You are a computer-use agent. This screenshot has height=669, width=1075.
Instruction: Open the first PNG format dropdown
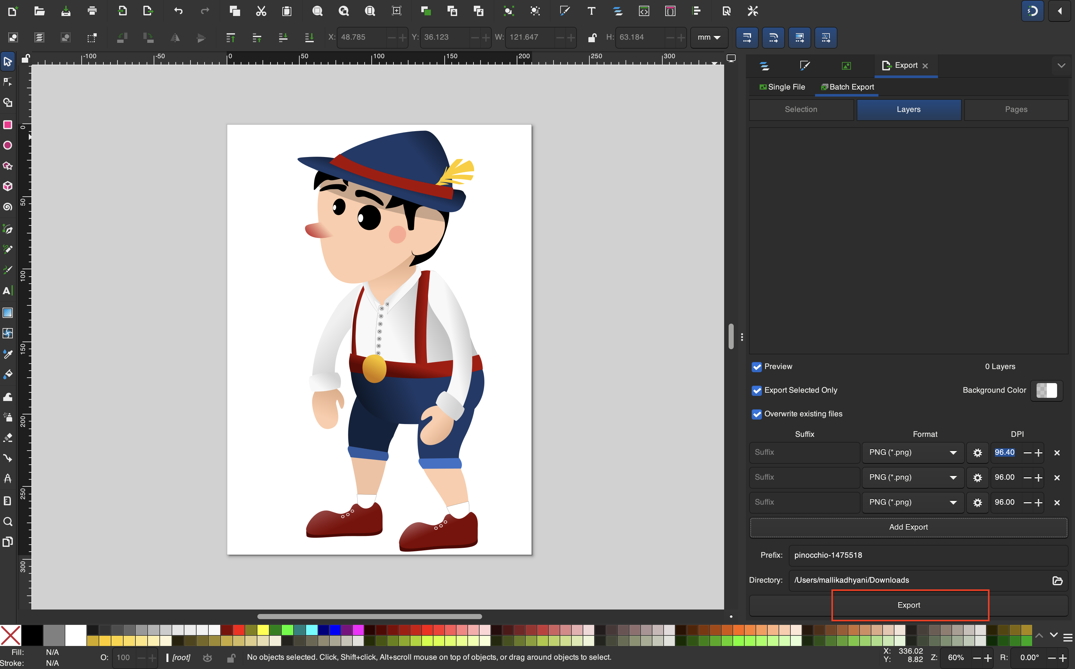[912, 452]
